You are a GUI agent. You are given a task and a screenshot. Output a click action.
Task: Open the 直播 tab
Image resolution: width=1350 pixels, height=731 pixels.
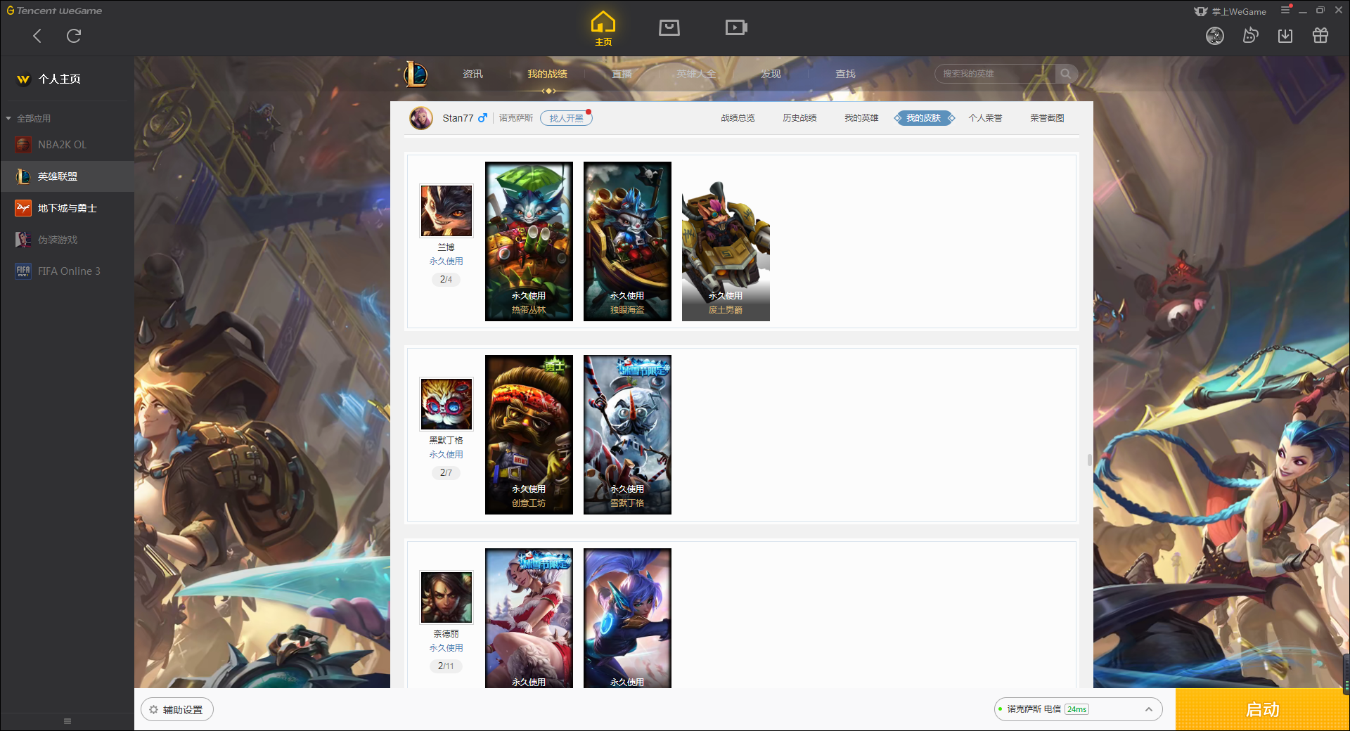(622, 74)
